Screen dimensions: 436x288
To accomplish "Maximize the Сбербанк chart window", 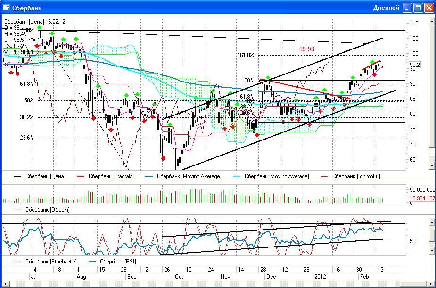I will click(x=418, y=8).
